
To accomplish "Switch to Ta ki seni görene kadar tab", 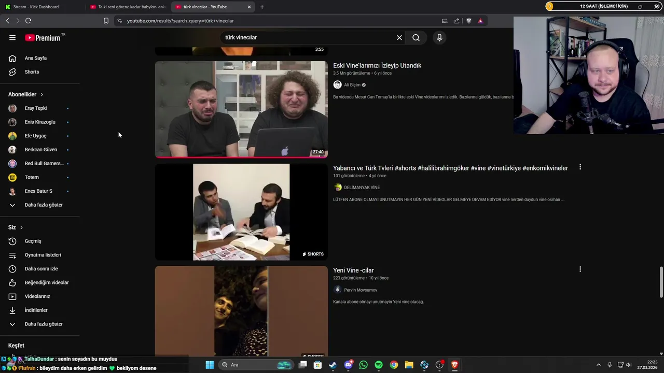I will (x=128, y=7).
